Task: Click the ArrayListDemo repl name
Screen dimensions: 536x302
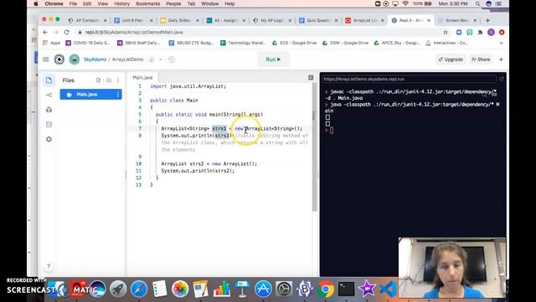Action: pyautogui.click(x=127, y=60)
